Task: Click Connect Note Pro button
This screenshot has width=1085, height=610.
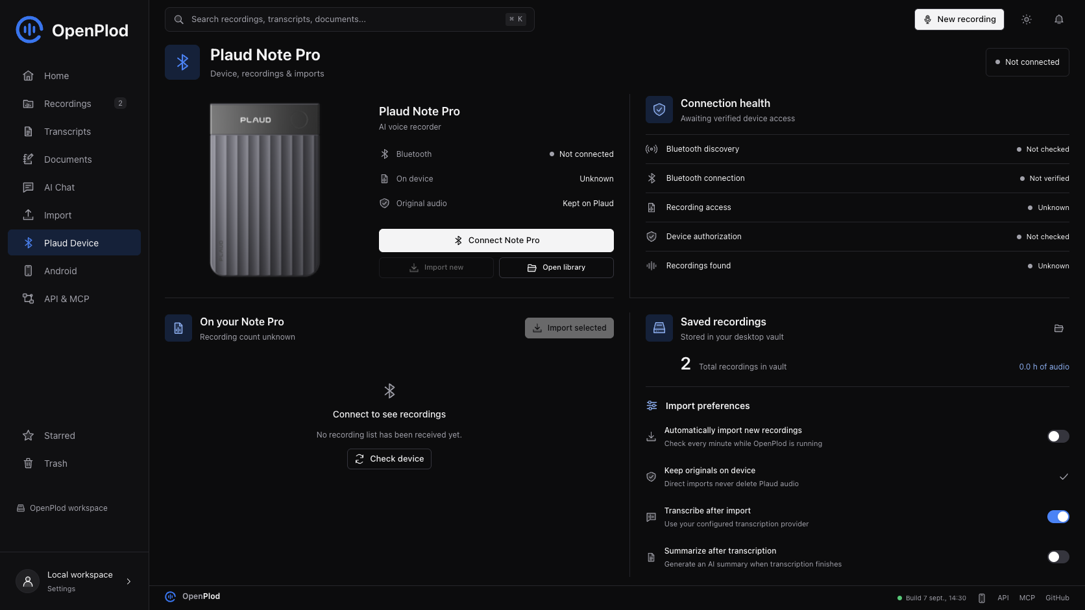Action: (x=496, y=240)
